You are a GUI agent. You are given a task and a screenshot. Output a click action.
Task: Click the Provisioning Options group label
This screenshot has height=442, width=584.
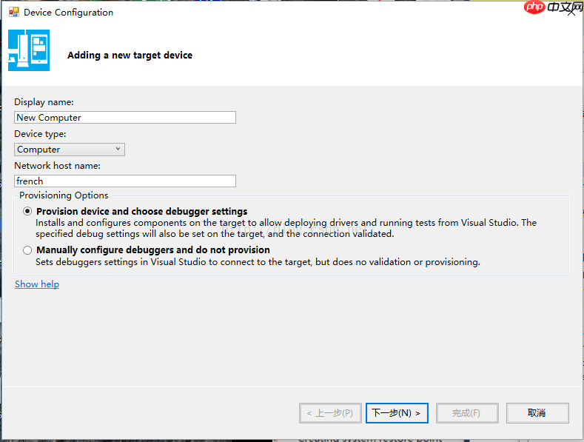[64, 195]
